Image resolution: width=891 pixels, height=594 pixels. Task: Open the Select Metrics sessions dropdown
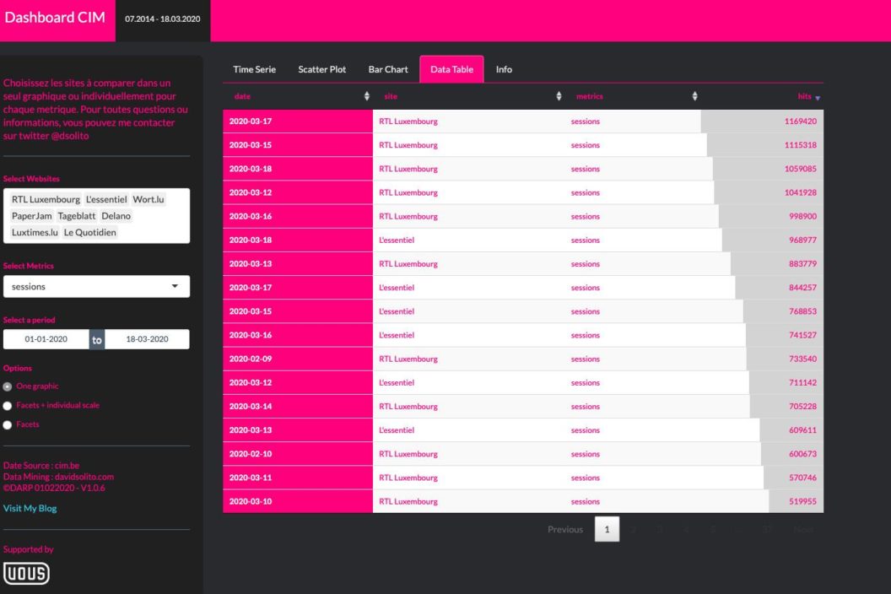[96, 287]
